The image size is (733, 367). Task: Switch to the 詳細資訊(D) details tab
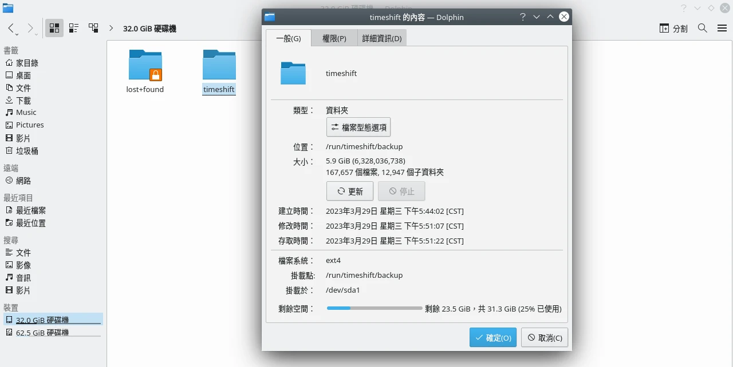382,38
